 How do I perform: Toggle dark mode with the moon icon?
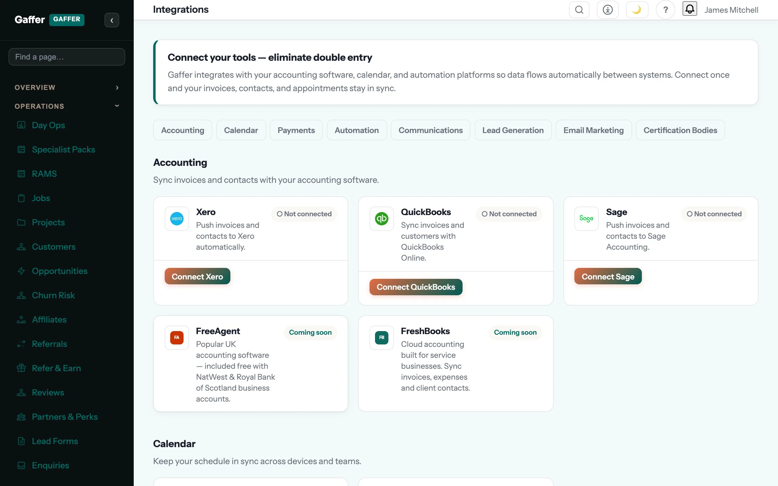[x=637, y=10]
